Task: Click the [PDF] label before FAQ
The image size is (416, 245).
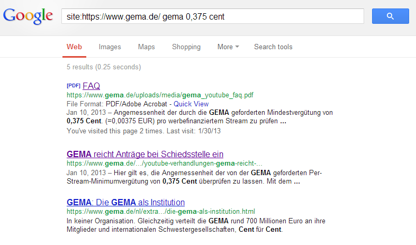Action: coord(74,86)
